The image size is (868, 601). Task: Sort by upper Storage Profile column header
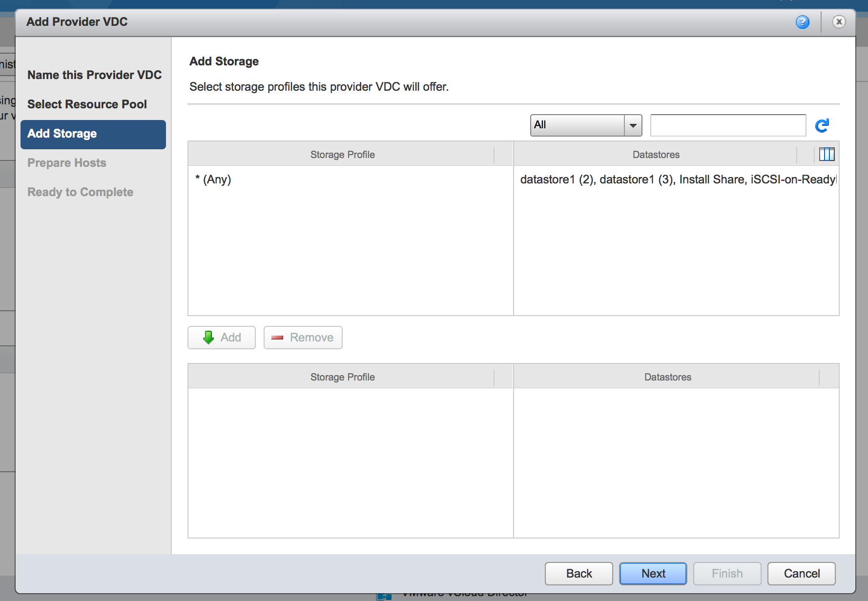(342, 155)
